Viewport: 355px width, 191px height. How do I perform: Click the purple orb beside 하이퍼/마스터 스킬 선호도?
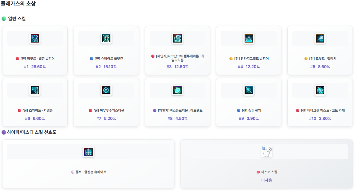click(x=4, y=132)
